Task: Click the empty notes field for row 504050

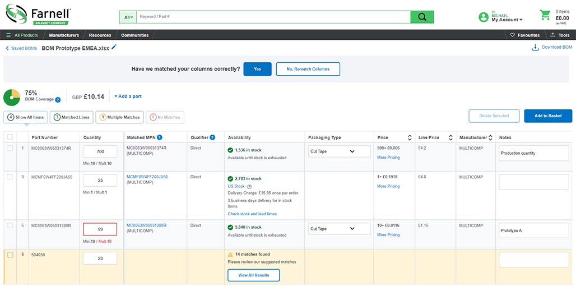Action: click(x=534, y=260)
